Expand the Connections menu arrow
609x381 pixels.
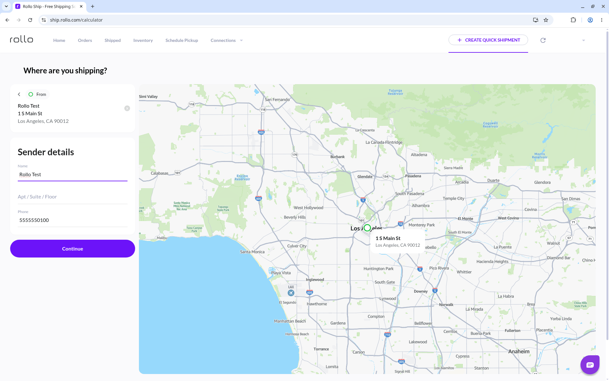[241, 40]
